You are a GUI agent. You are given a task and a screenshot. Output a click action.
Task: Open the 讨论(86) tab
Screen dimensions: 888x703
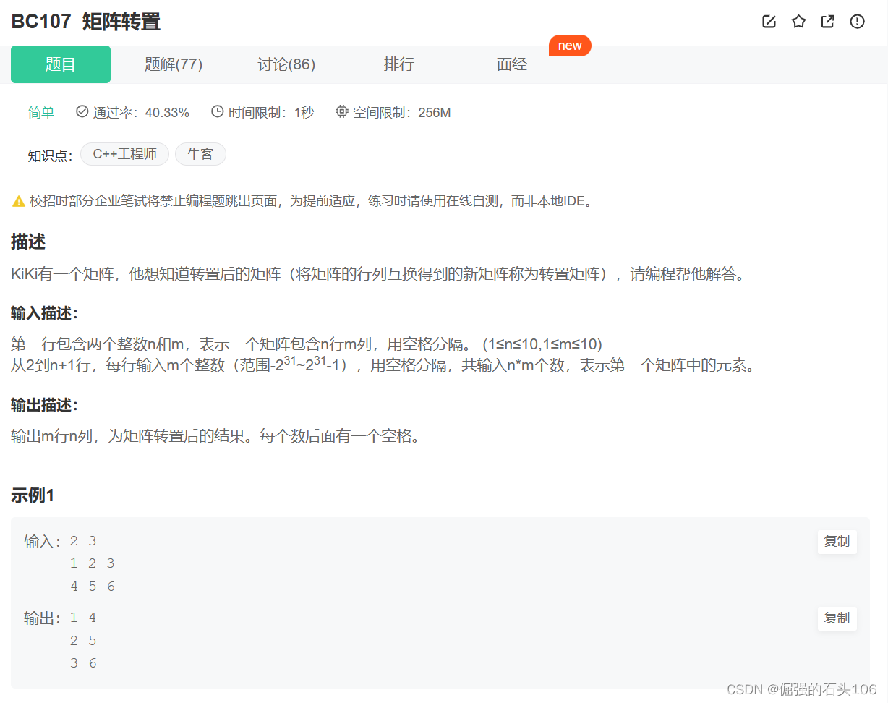pyautogui.click(x=286, y=64)
